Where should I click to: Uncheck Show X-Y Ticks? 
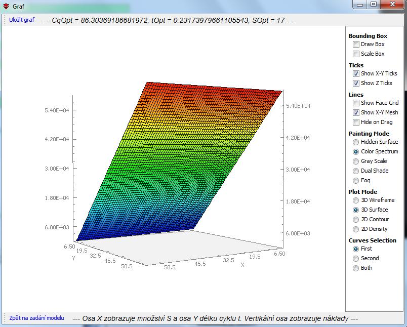click(356, 74)
